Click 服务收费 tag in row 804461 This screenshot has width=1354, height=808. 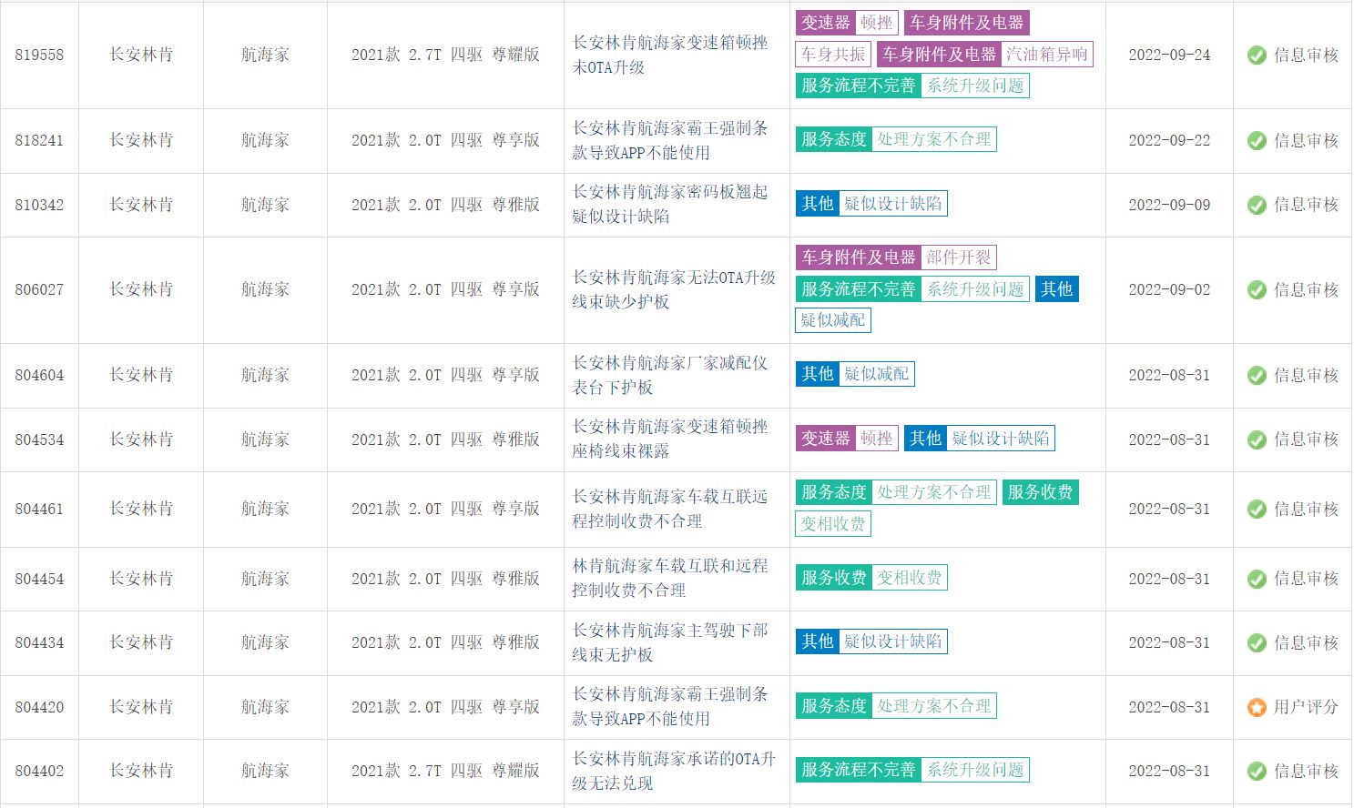click(1040, 492)
